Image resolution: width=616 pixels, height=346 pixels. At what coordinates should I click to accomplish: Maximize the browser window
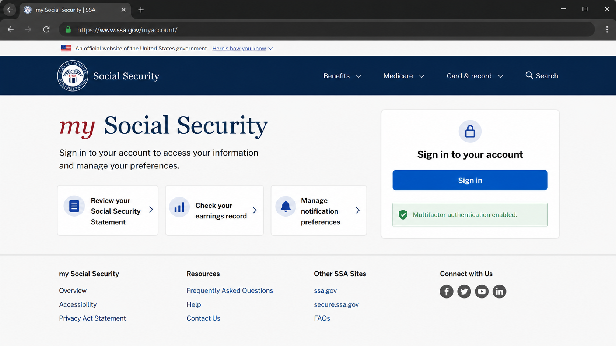coord(585,9)
